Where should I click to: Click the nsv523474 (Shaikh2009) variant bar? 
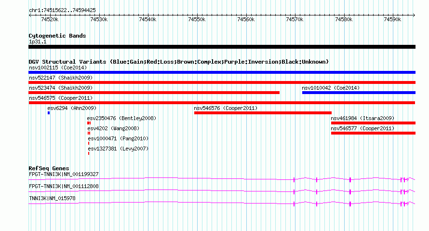tap(154, 93)
